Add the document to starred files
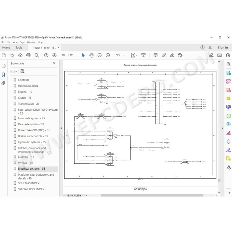This screenshot has height=232, width=232. click(x=12, y=55)
